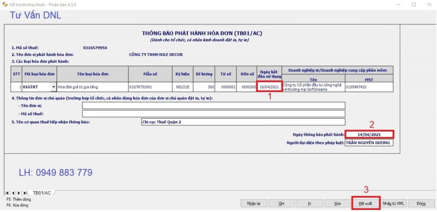This screenshot has height=212, width=437.
Task: Click the Nhập từ XML button
Action: [393, 203]
